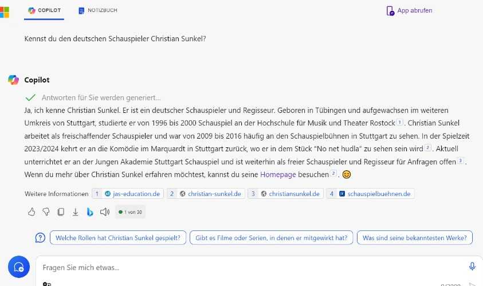
Task: Like the response with thumbs up
Action: pyautogui.click(x=32, y=211)
